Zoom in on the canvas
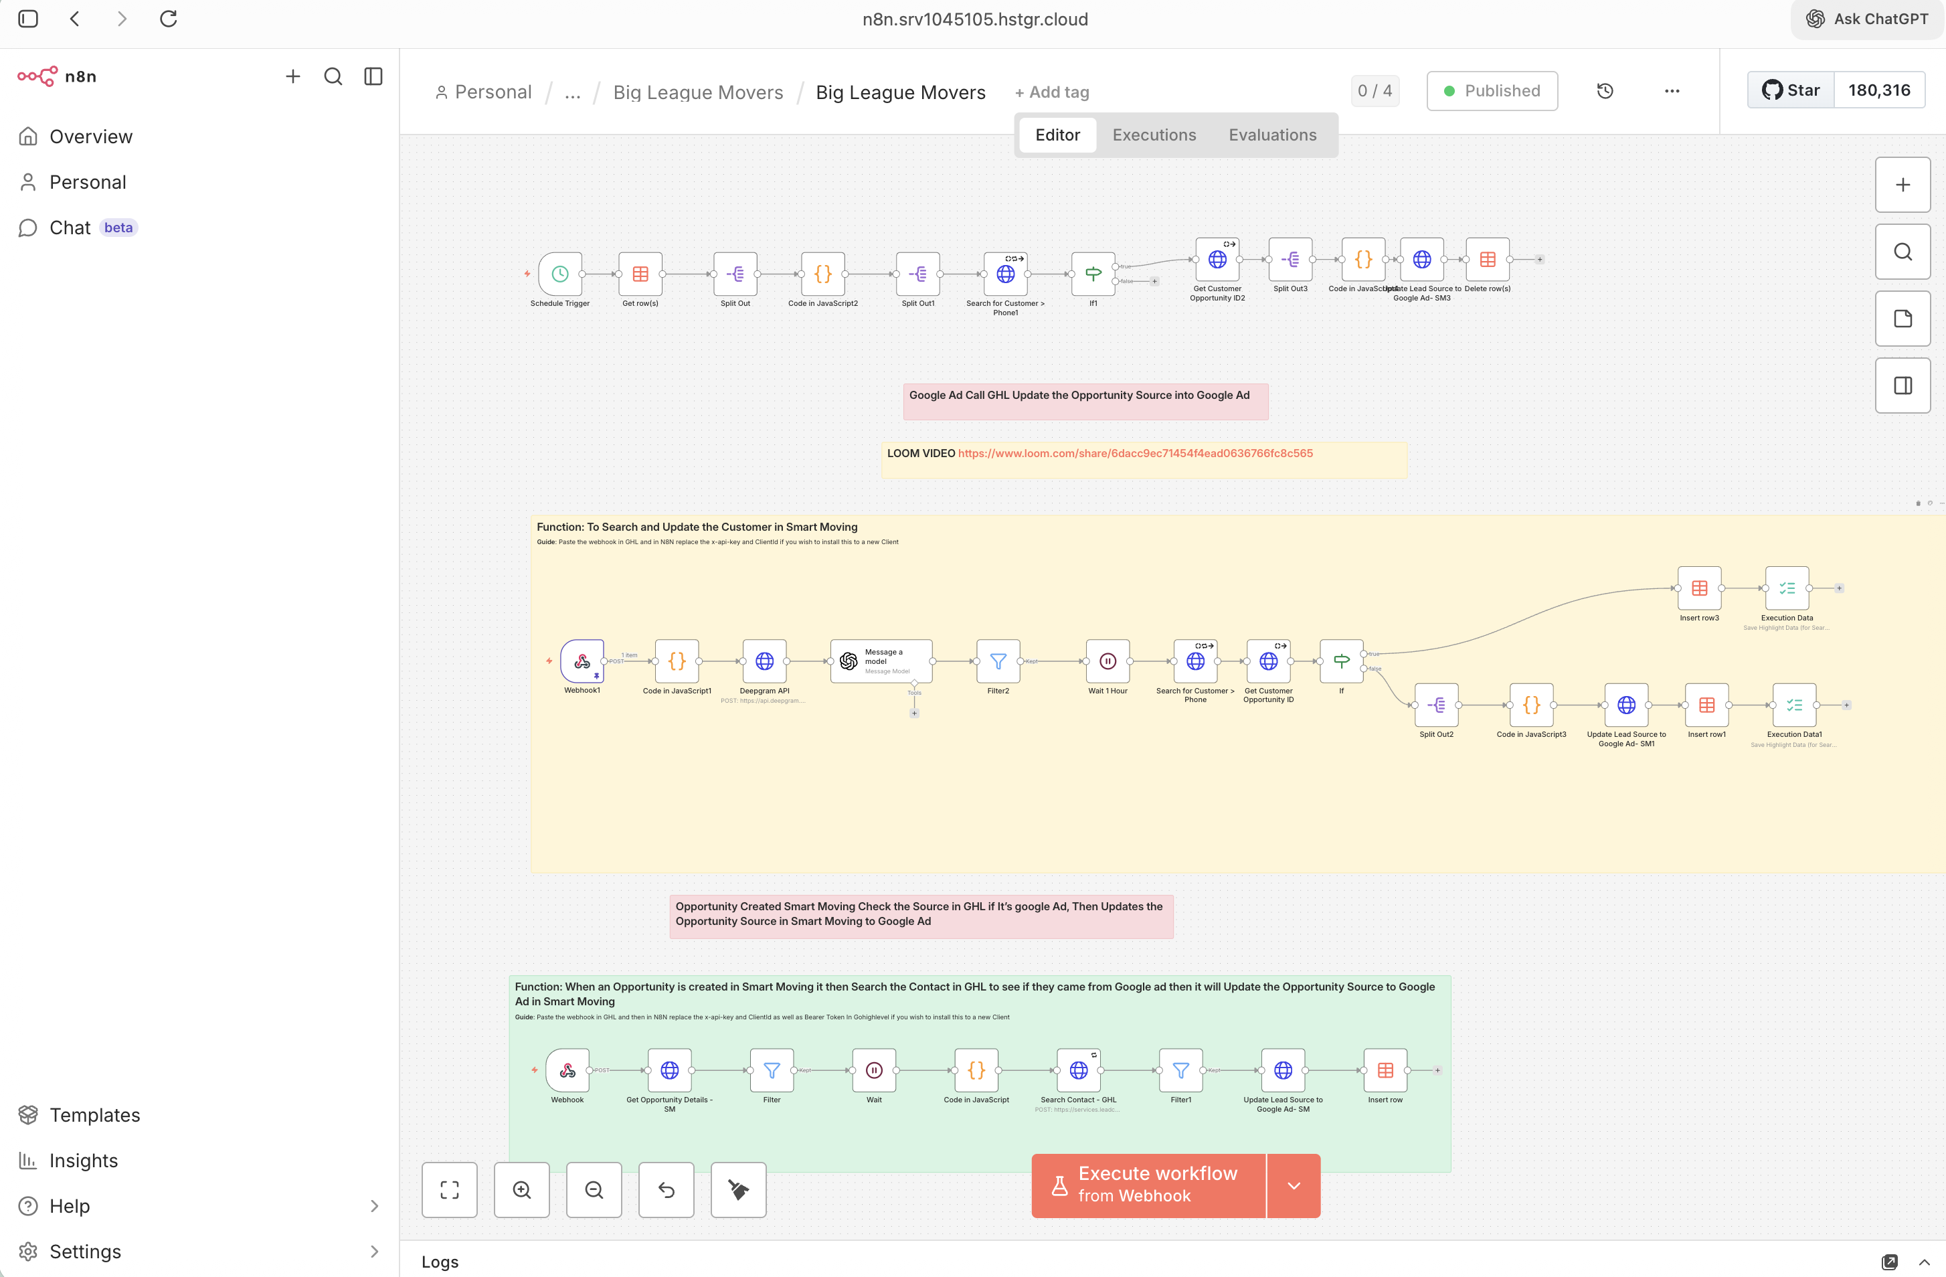 (x=522, y=1189)
